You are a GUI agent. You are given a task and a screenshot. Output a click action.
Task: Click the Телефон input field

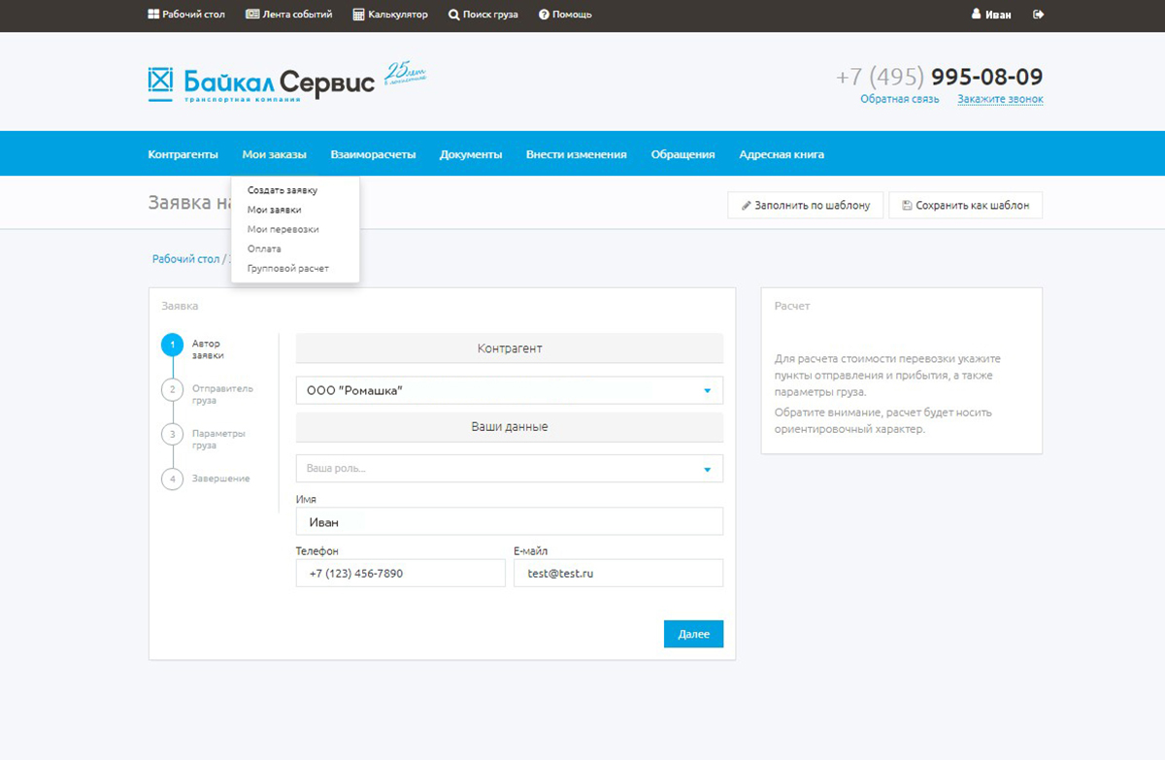pos(400,574)
